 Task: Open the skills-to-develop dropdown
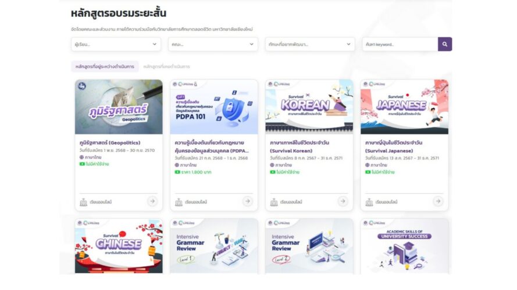tap(310, 44)
